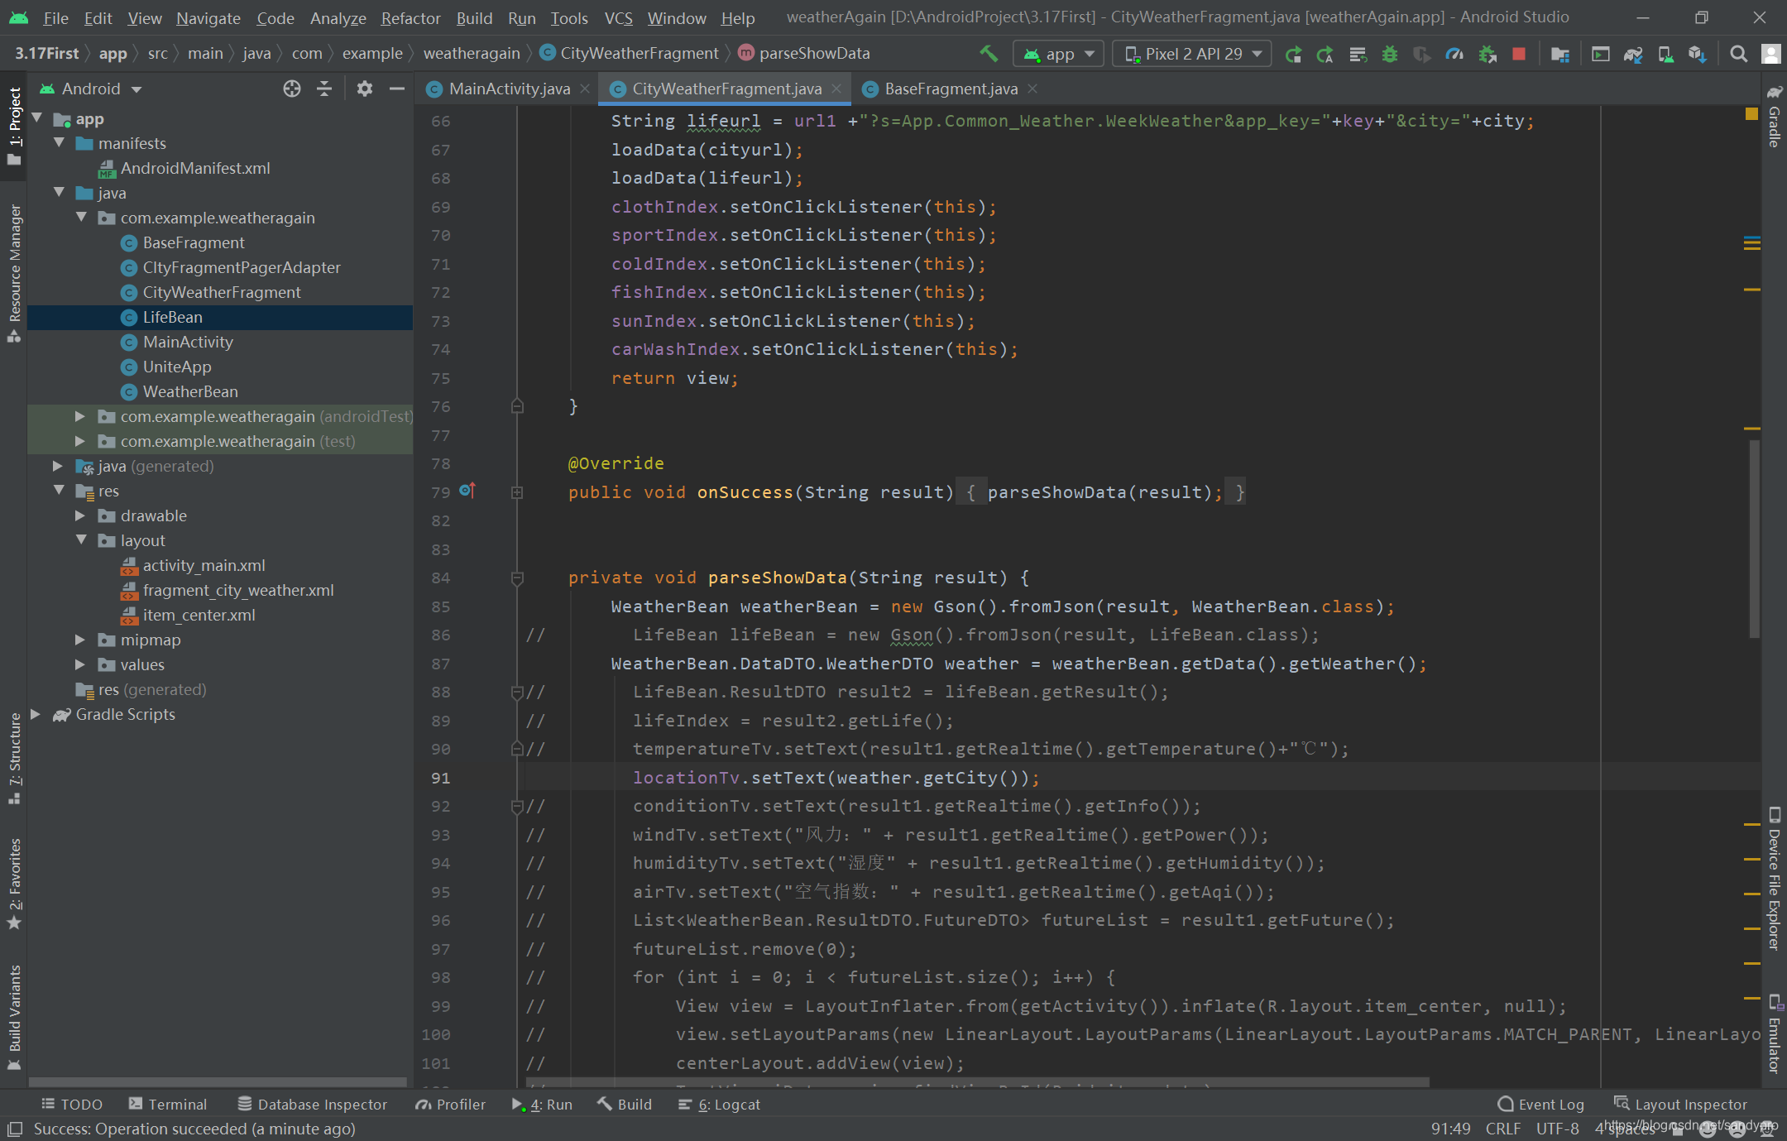
Task: Click the Make Project hammer icon
Action: point(989,54)
